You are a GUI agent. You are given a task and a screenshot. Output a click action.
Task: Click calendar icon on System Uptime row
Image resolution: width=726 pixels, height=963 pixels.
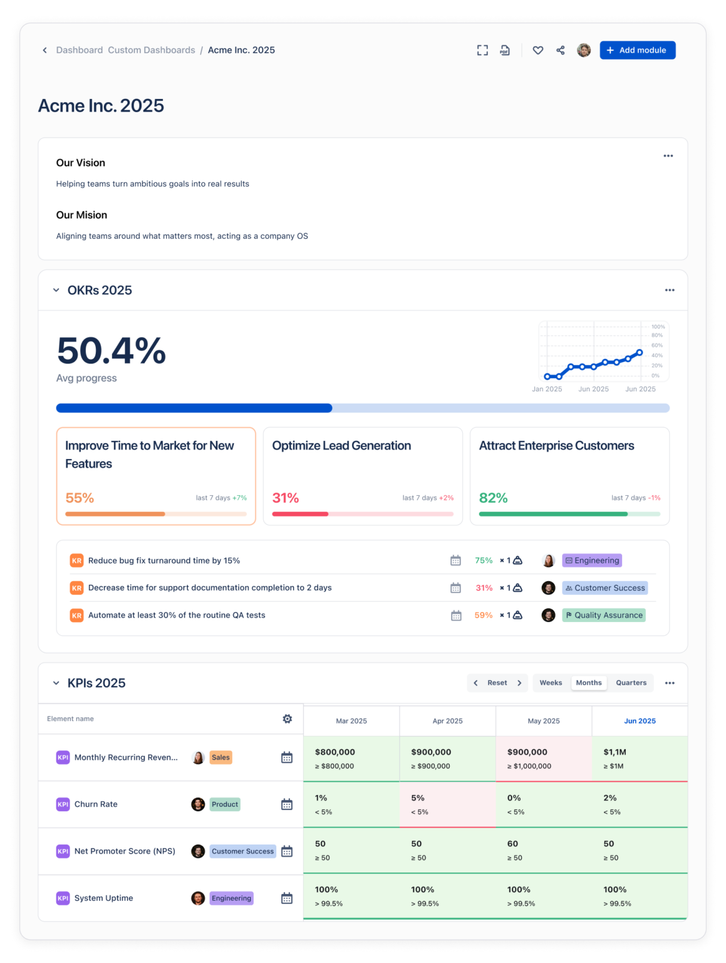(x=287, y=898)
